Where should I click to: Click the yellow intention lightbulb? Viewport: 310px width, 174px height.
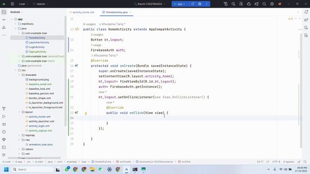(86, 114)
